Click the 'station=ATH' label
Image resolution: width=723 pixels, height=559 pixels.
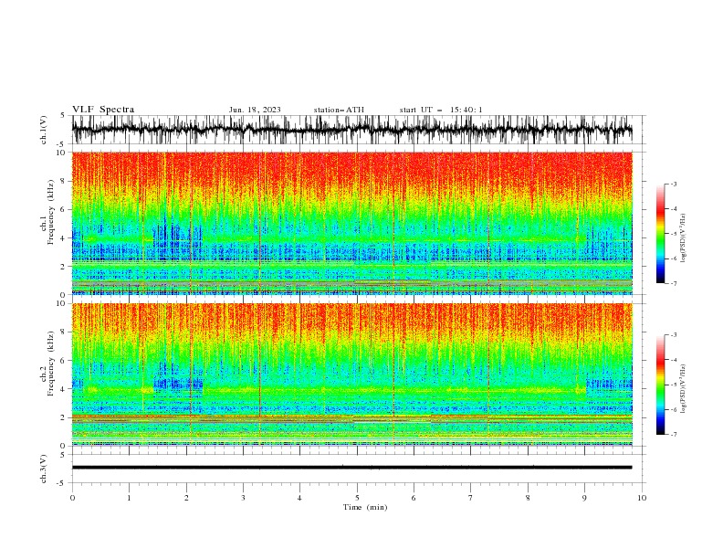[x=339, y=110]
